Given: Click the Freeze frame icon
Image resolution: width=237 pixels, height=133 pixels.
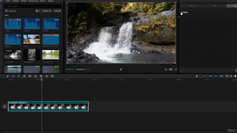Looking at the screenshot, I should point(30,76).
